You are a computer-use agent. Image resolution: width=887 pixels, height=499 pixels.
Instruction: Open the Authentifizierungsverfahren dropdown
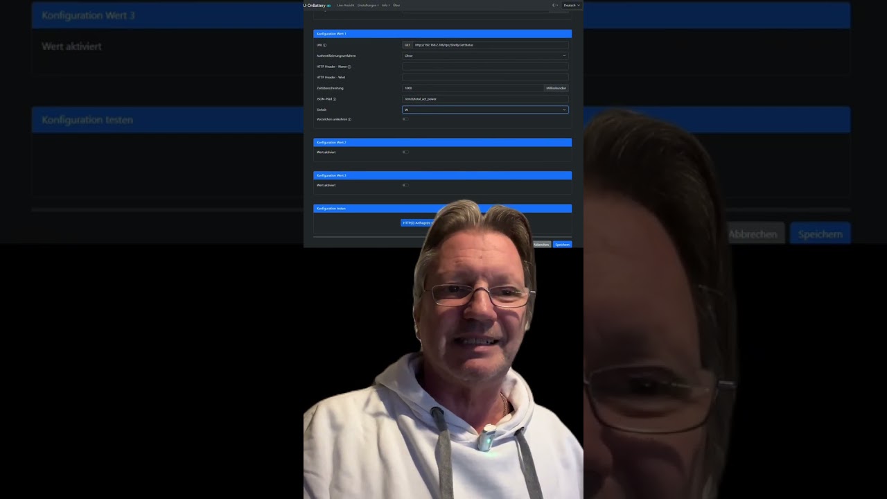[485, 55]
